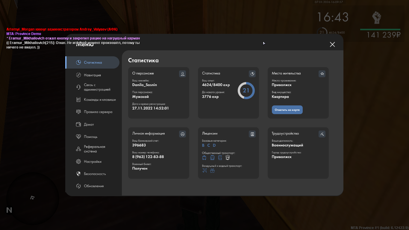Open Правила сервера section
The image size is (409, 230).
[x=98, y=112]
